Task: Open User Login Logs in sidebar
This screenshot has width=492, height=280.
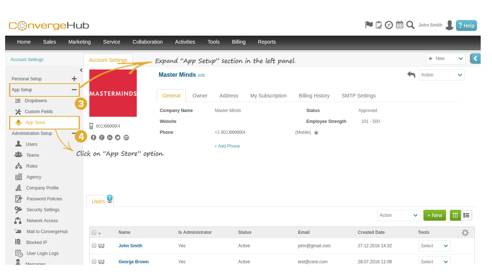Action: 42,253
